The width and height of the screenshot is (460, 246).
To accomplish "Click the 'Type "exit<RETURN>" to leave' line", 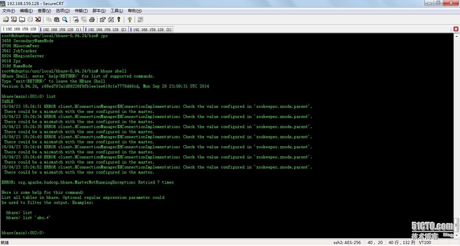I will click(53, 81).
